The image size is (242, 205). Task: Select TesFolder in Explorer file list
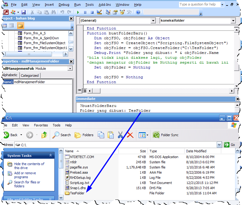pos(77,193)
